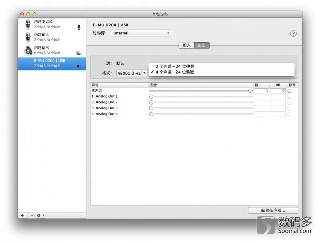Switch to the 输入 tab
The width and height of the screenshot is (320, 243).
click(x=186, y=45)
